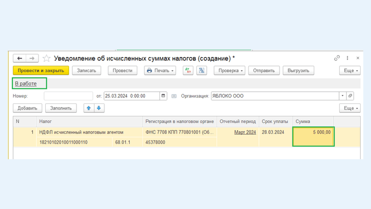Copy link to the document icon

337,58
